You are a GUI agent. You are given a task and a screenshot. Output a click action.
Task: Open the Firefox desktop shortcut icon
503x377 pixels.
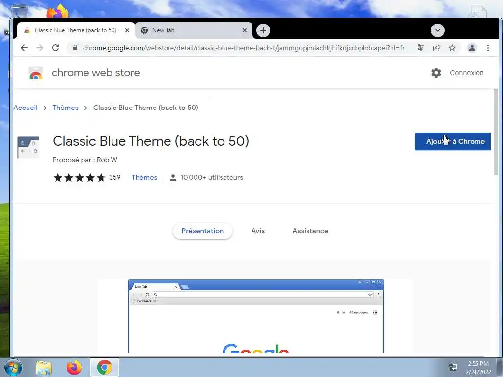[x=58, y=12]
